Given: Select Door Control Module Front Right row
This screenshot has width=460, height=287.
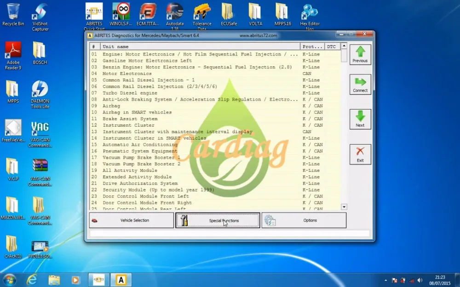Looking at the screenshot, I should [x=215, y=203].
